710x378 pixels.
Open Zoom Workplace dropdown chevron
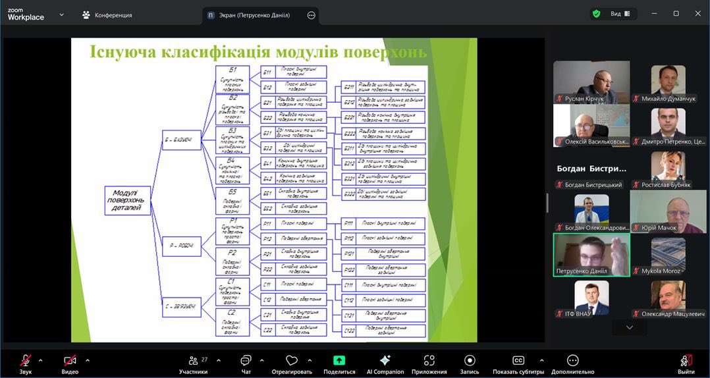point(62,14)
